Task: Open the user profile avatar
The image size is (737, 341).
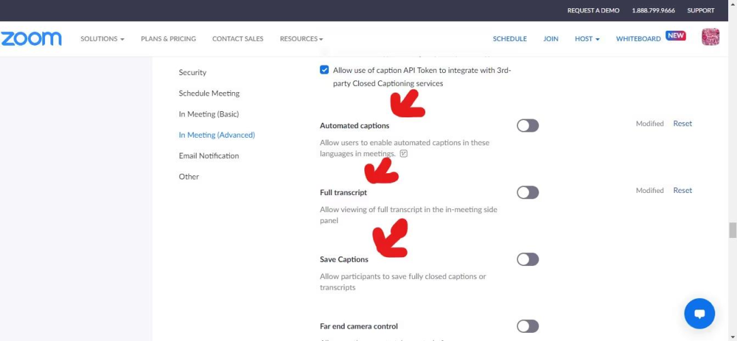Action: pos(710,37)
